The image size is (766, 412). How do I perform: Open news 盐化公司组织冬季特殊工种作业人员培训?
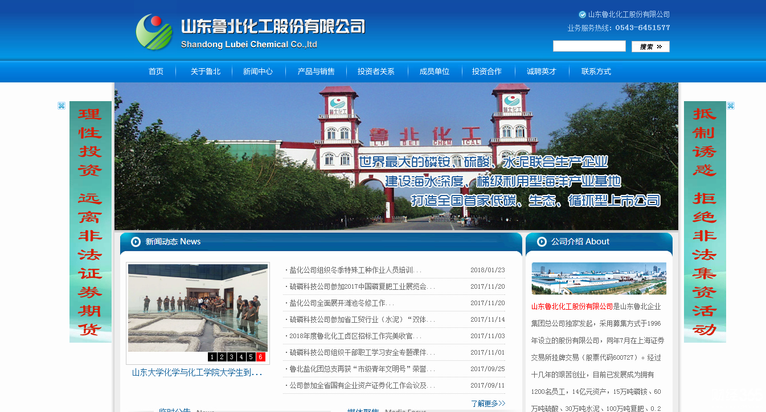click(x=355, y=270)
